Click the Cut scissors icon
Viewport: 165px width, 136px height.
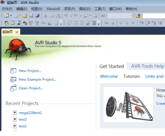click(45, 16)
